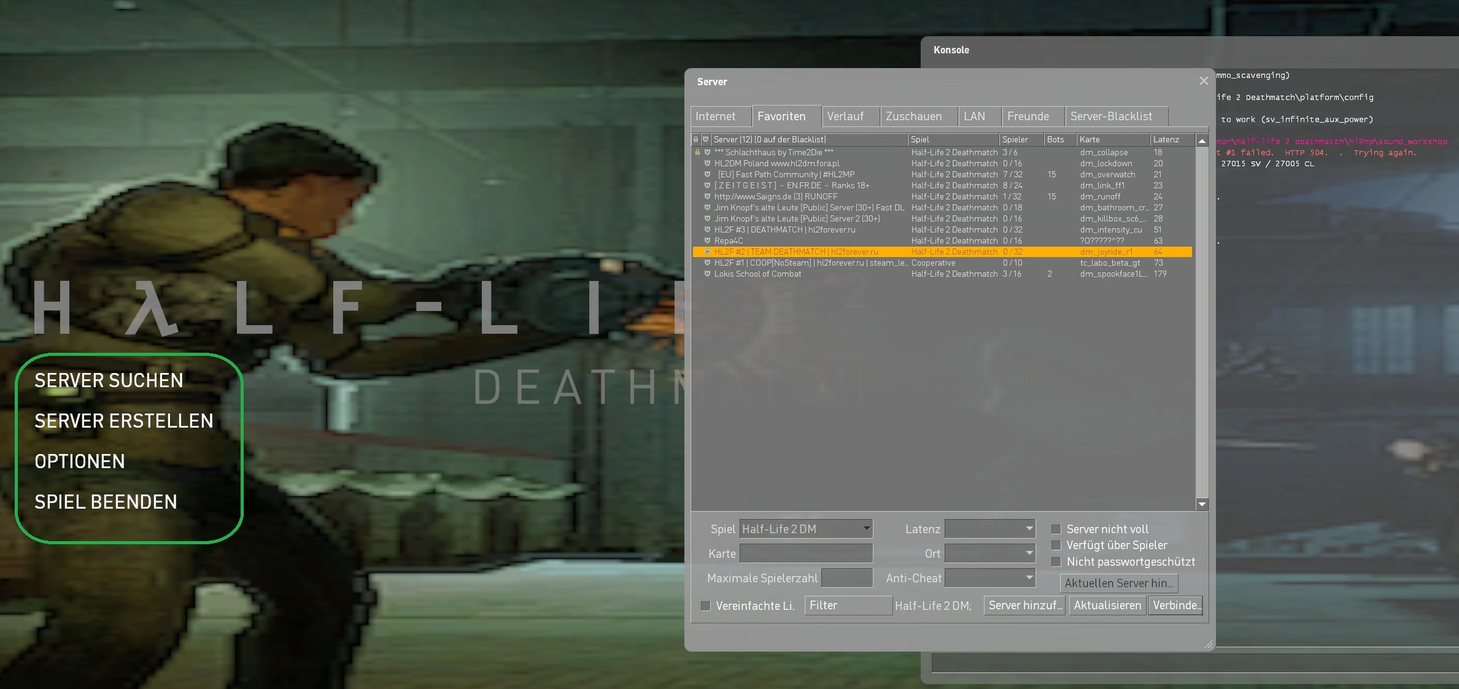Click the padlock icon beside Schlachthaus server
This screenshot has width=1459, height=689.
[x=697, y=152]
